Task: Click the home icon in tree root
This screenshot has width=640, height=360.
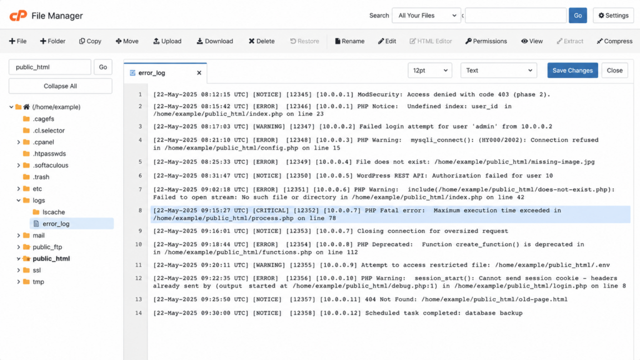Action: (x=26, y=107)
